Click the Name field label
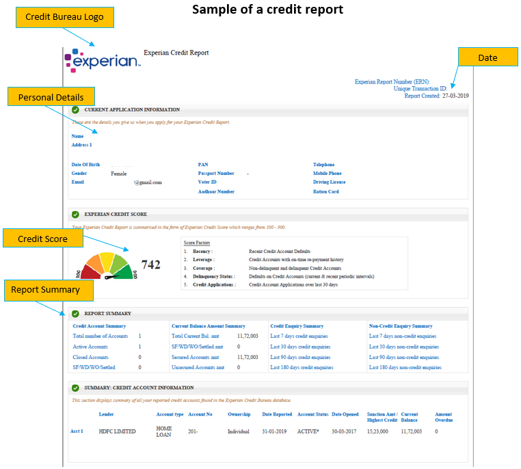This screenshot has width=521, height=469. coord(77,136)
